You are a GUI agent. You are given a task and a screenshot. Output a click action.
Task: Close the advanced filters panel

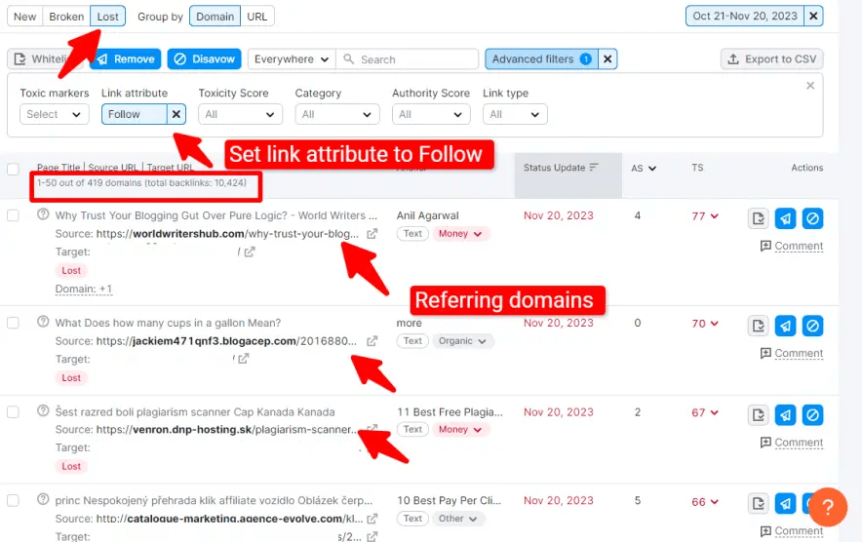pyautogui.click(x=809, y=86)
